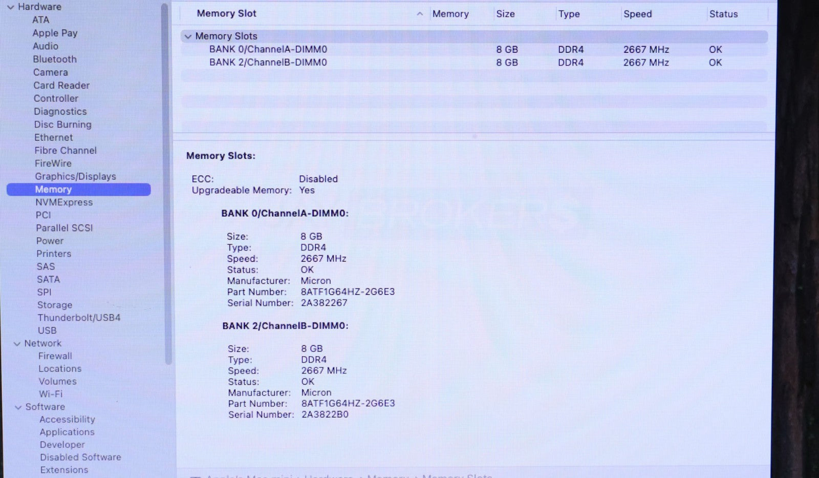Select the BANK 2/ChannelB-DIMM0 row
Viewport: 819px width, 478px height.
(268, 63)
